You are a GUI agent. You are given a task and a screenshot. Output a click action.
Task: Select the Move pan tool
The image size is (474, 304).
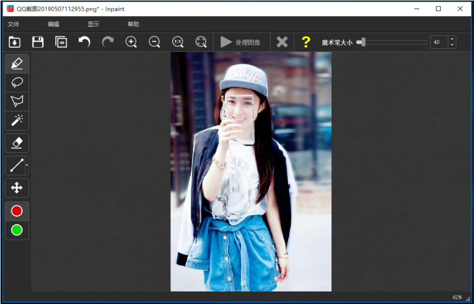pyautogui.click(x=17, y=188)
